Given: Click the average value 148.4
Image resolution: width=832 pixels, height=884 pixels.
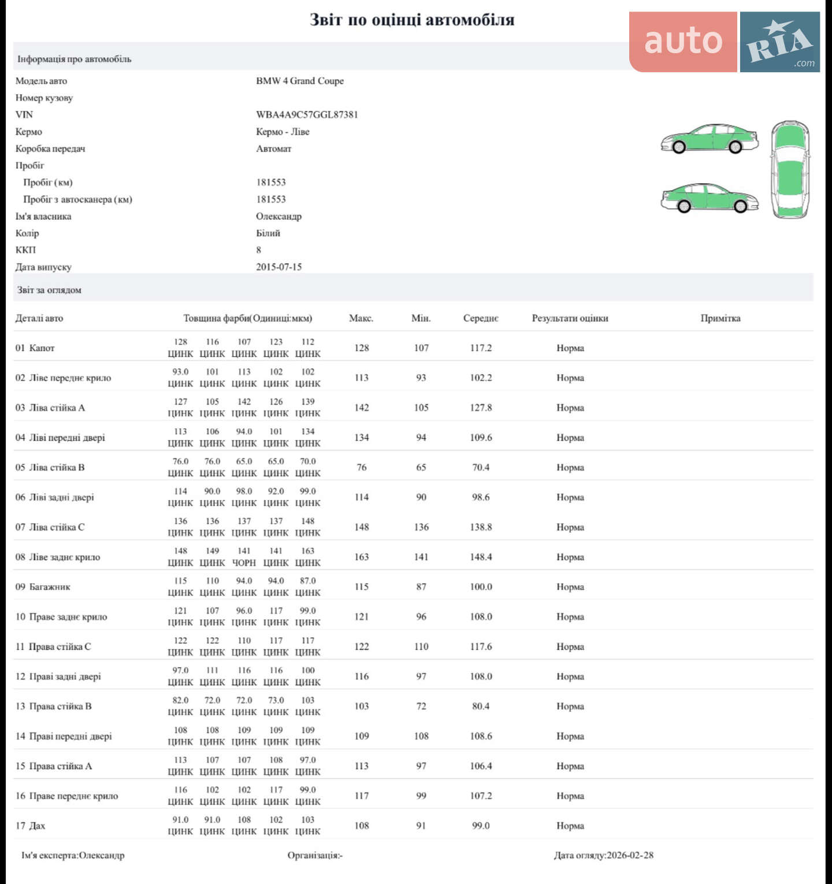Looking at the screenshot, I should pyautogui.click(x=481, y=557).
